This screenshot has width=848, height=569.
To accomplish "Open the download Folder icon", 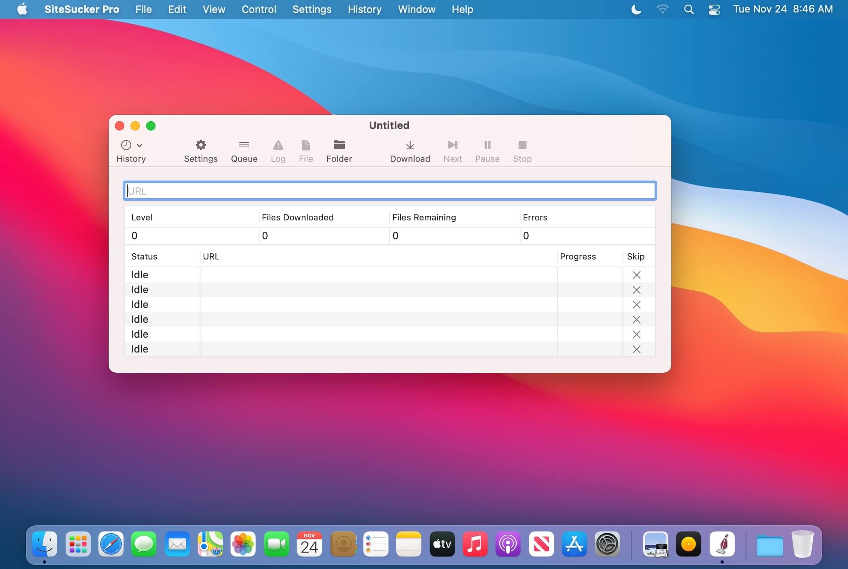I will click(338, 150).
